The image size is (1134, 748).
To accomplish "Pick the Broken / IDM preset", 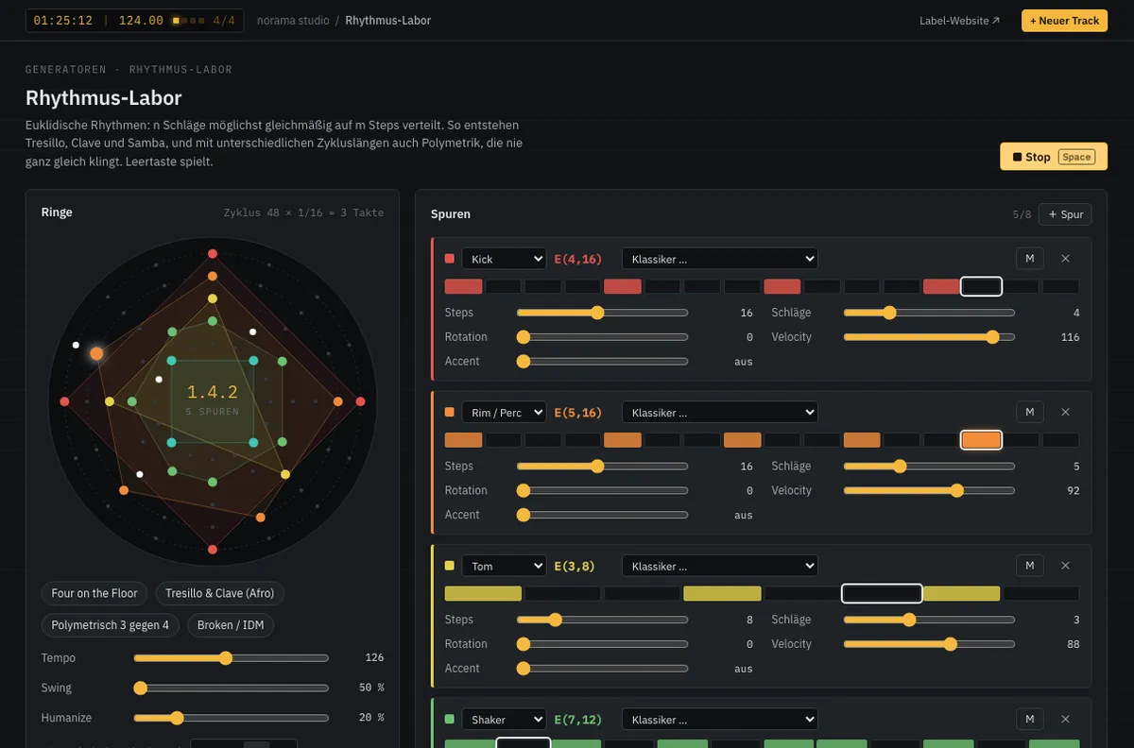I will pyautogui.click(x=231, y=625).
